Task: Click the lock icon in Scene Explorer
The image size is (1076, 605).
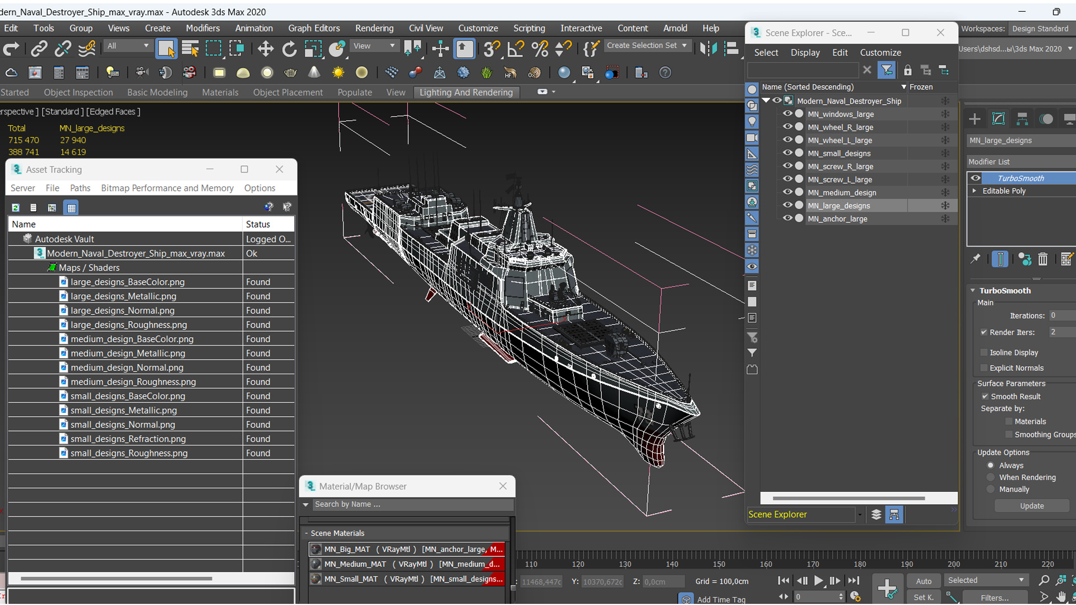Action: 907,70
